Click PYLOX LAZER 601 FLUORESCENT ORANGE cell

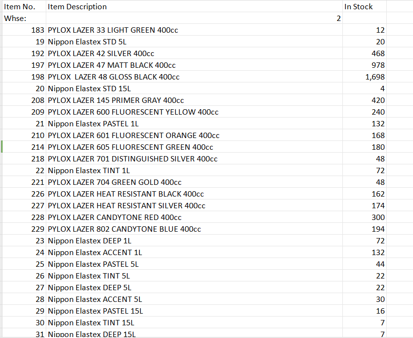click(x=133, y=136)
